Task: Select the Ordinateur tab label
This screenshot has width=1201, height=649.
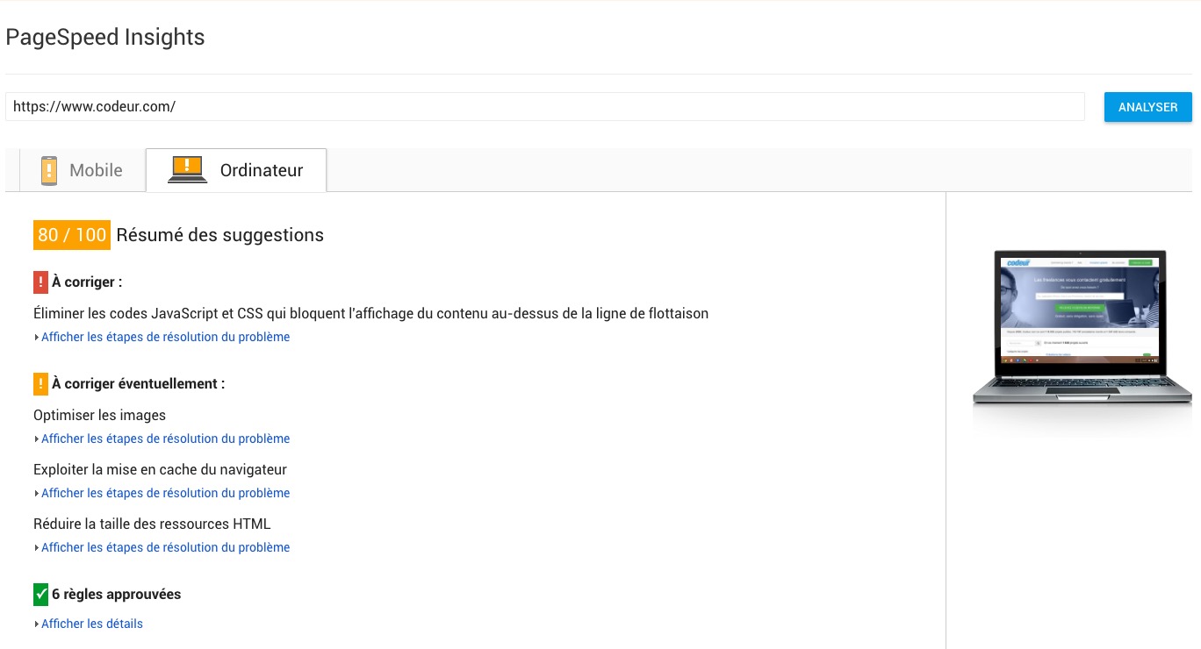Action: point(261,170)
